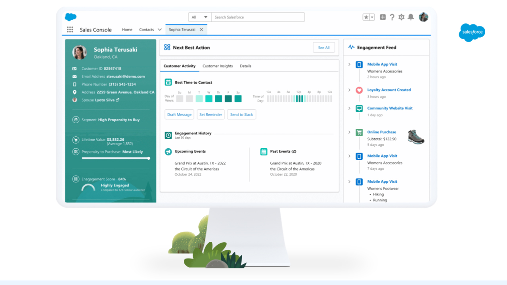This screenshot has width=507, height=285.
Task: Click the Propensity to Purchase slider
Action: (x=116, y=158)
